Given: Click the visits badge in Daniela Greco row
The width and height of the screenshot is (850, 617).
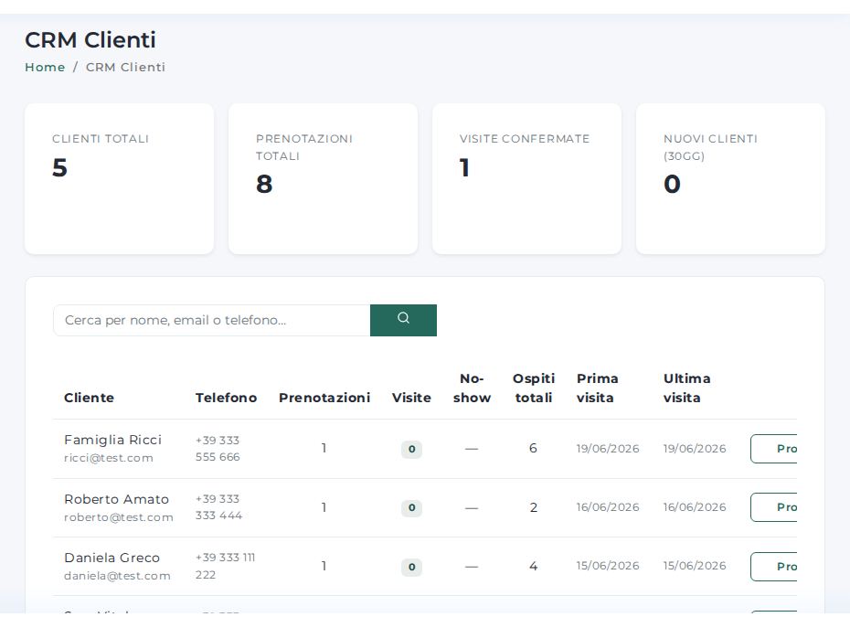Looking at the screenshot, I should 411,567.
